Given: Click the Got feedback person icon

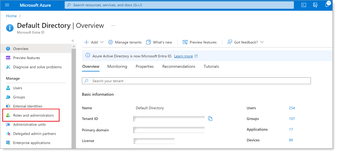Looking at the screenshot, I should [x=230, y=42].
